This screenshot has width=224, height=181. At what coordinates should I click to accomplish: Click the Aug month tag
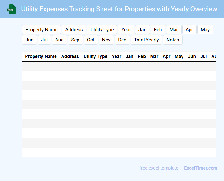pyautogui.click(x=59, y=40)
